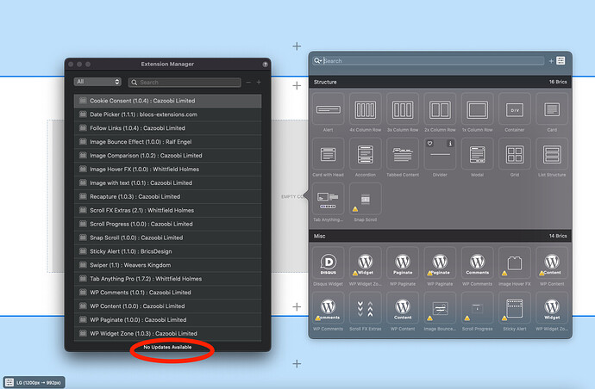Open the All filter dropdown
Image resolution: width=595 pixels, height=389 pixels.
pyautogui.click(x=91, y=82)
